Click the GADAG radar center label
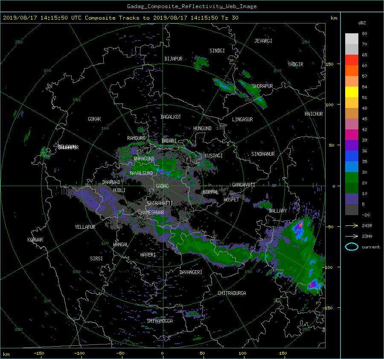The image size is (384, 359). (162, 186)
